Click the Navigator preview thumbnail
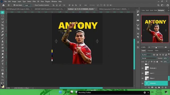Image resolution: width=170 pixels, height=95 pixels. click(155, 29)
